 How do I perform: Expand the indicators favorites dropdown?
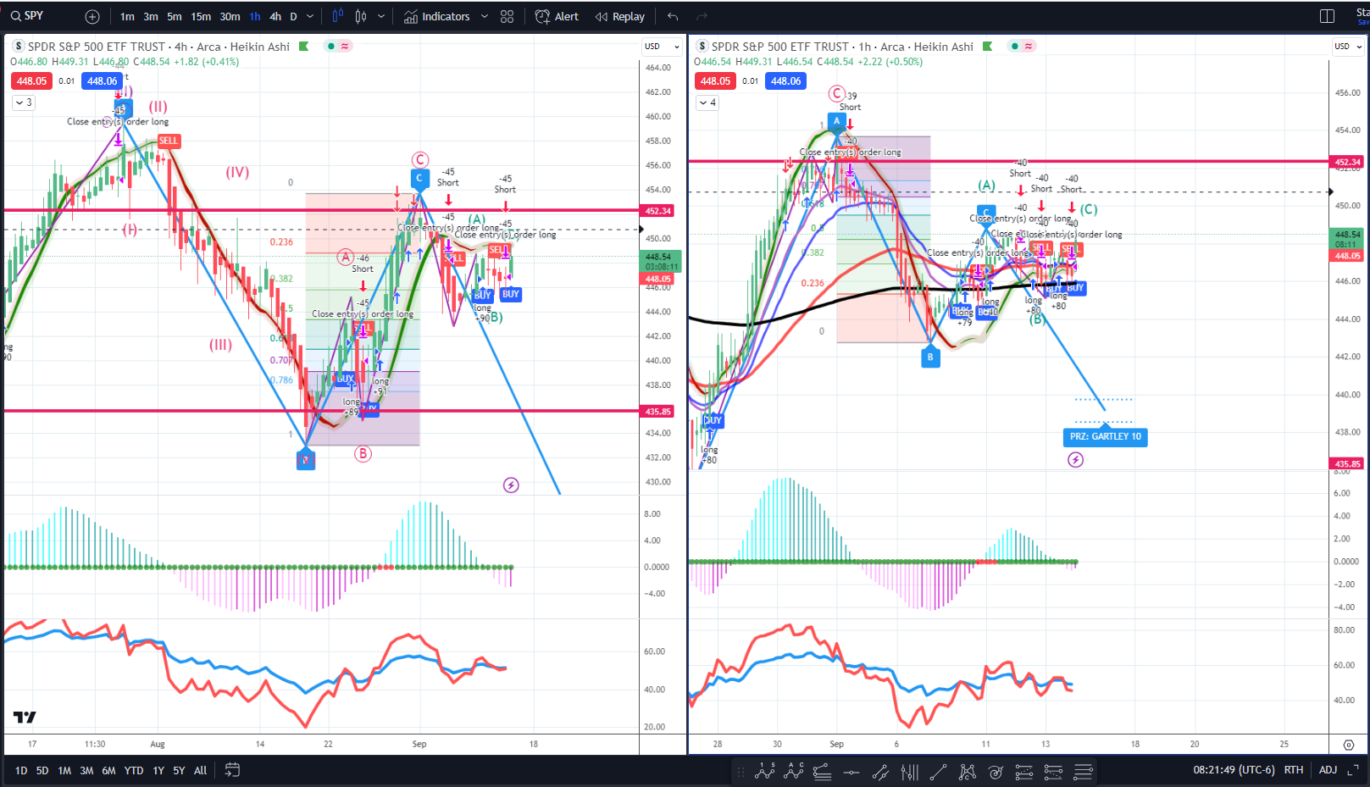[485, 17]
